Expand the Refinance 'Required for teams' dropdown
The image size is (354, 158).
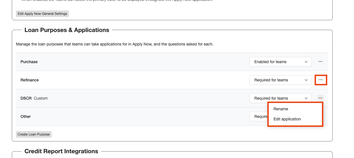tap(280, 80)
